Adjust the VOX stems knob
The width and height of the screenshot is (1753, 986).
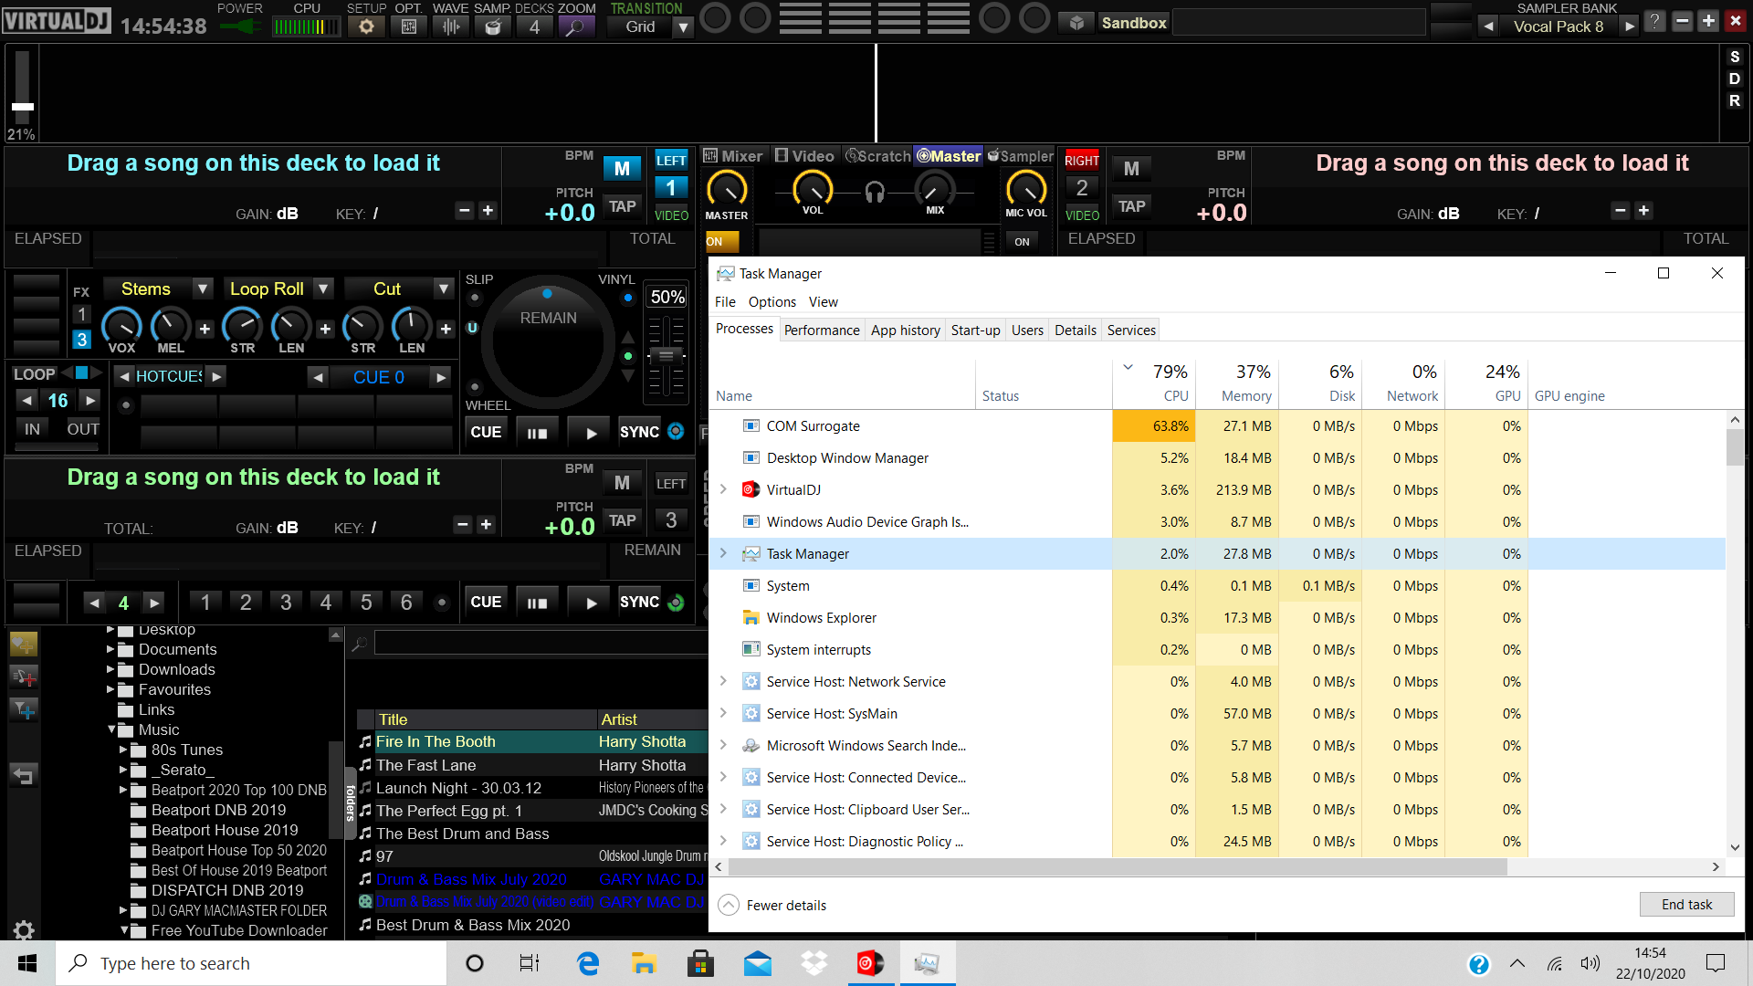[x=121, y=325]
